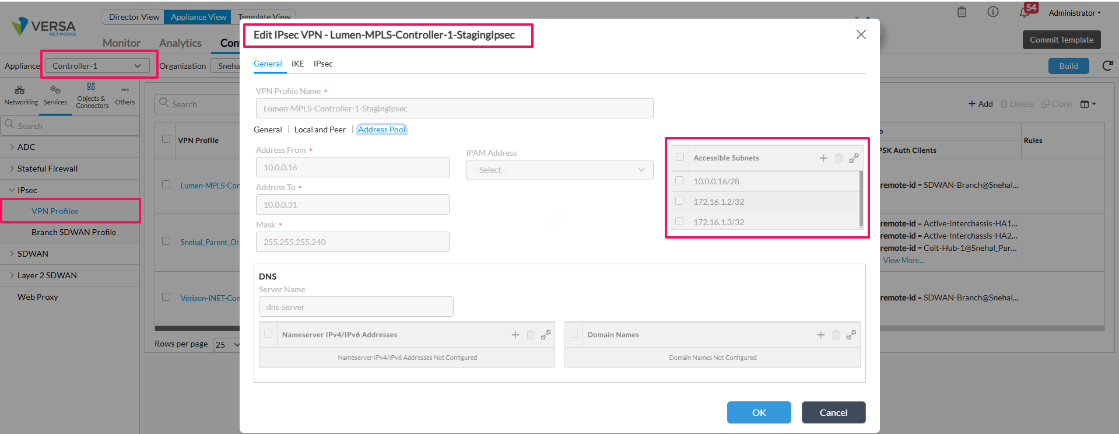1119x434 pixels.
Task: Open the Others section icon
Action: click(x=125, y=96)
